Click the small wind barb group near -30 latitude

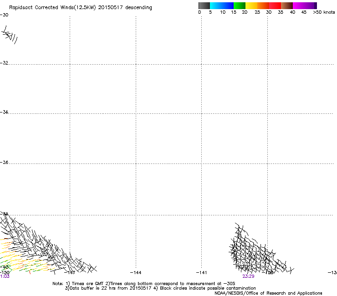pyautogui.click(x=10, y=35)
